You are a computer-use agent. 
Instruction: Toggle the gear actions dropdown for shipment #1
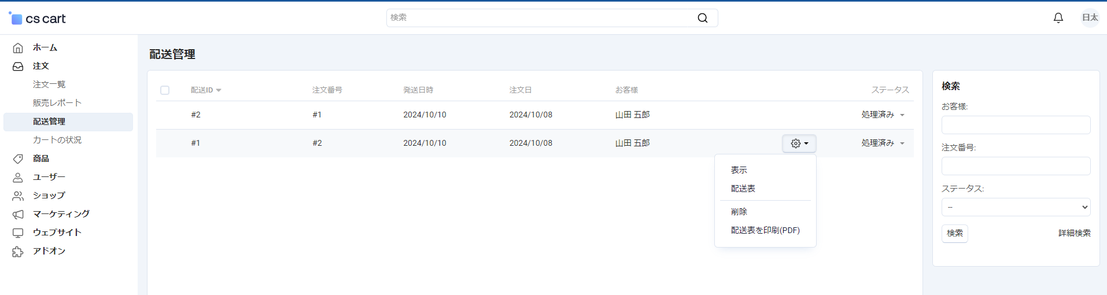click(x=799, y=143)
